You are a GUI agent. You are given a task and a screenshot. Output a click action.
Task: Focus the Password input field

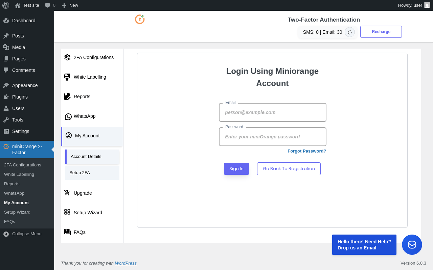(x=273, y=137)
